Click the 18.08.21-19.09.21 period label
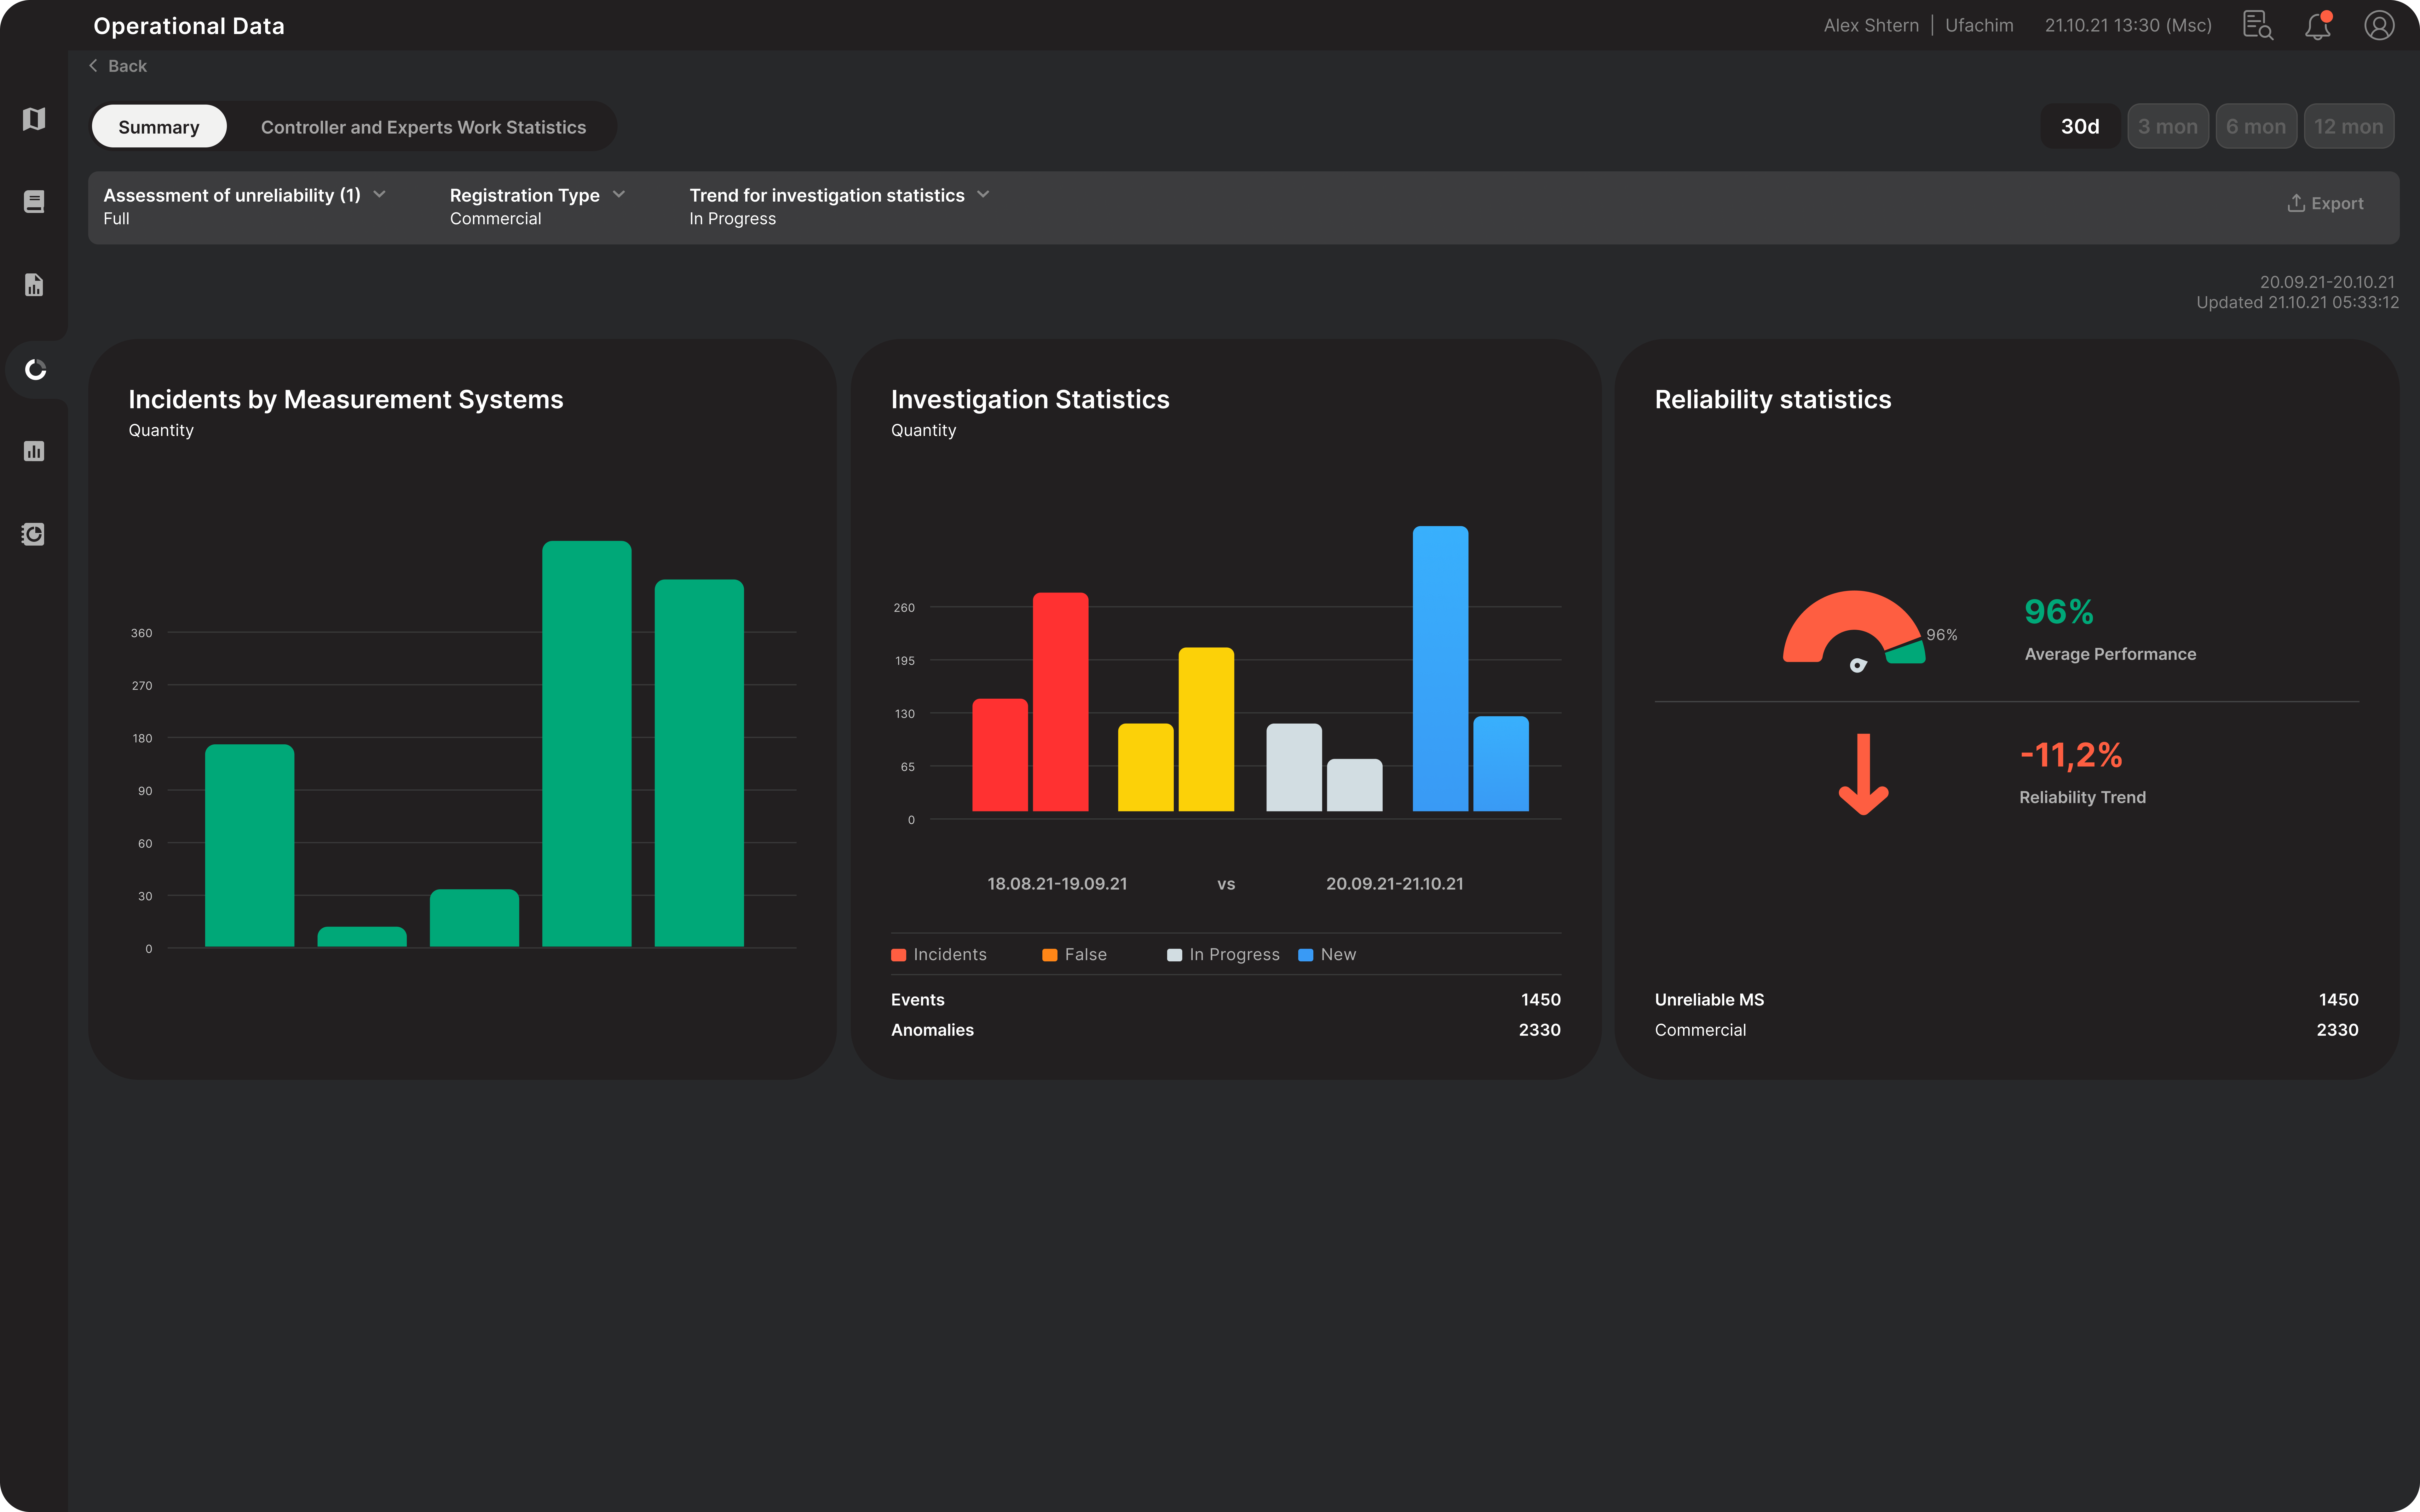This screenshot has width=2420, height=1512. coord(1057,884)
